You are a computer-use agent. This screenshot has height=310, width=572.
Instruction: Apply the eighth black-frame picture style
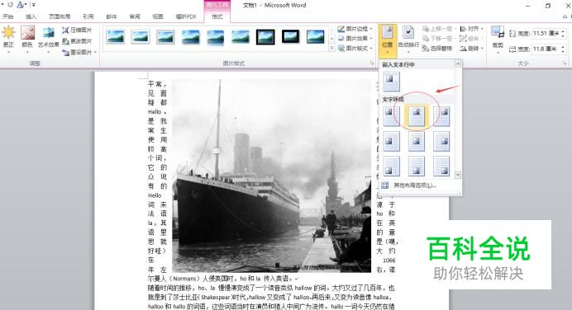[x=290, y=37]
